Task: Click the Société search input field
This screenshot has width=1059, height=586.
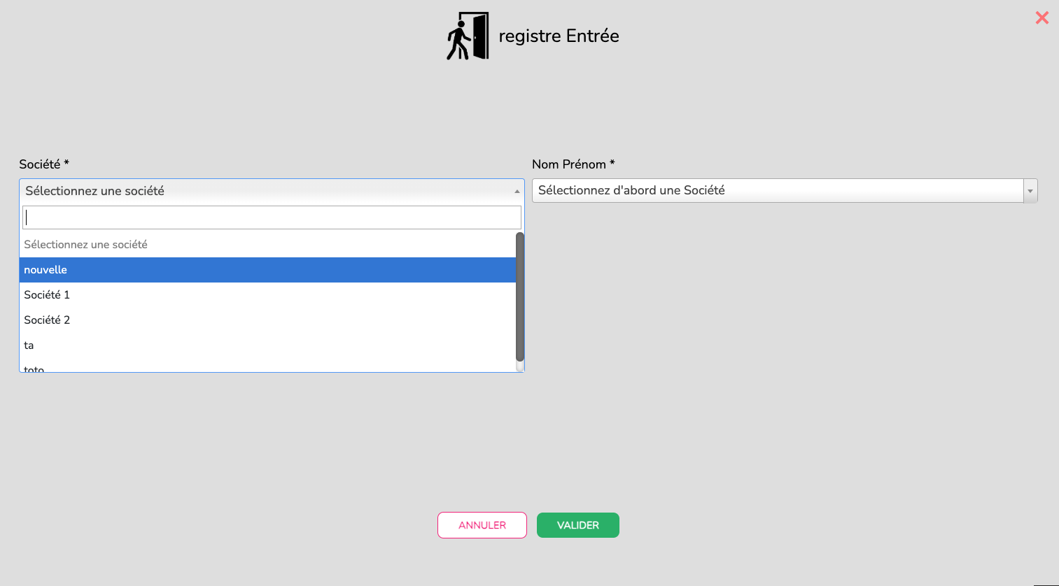Action: point(272,217)
